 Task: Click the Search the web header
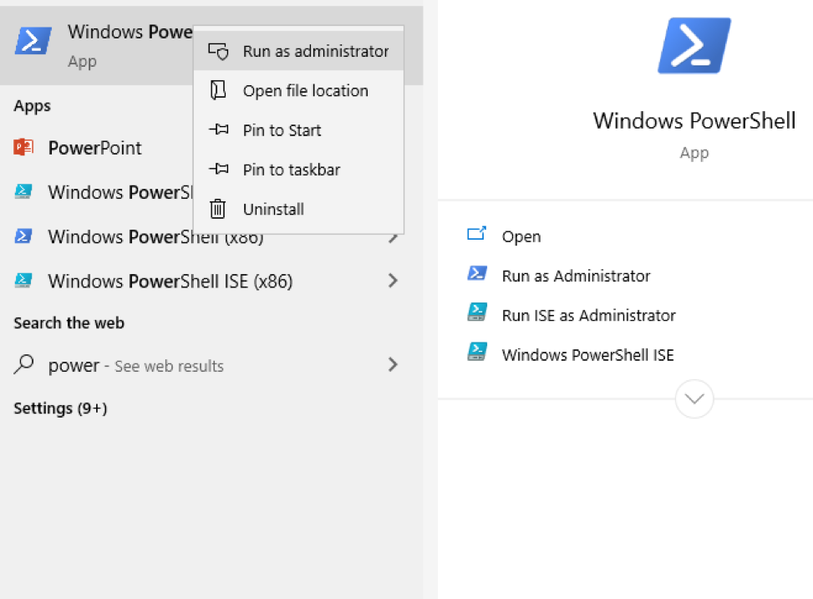click(69, 322)
